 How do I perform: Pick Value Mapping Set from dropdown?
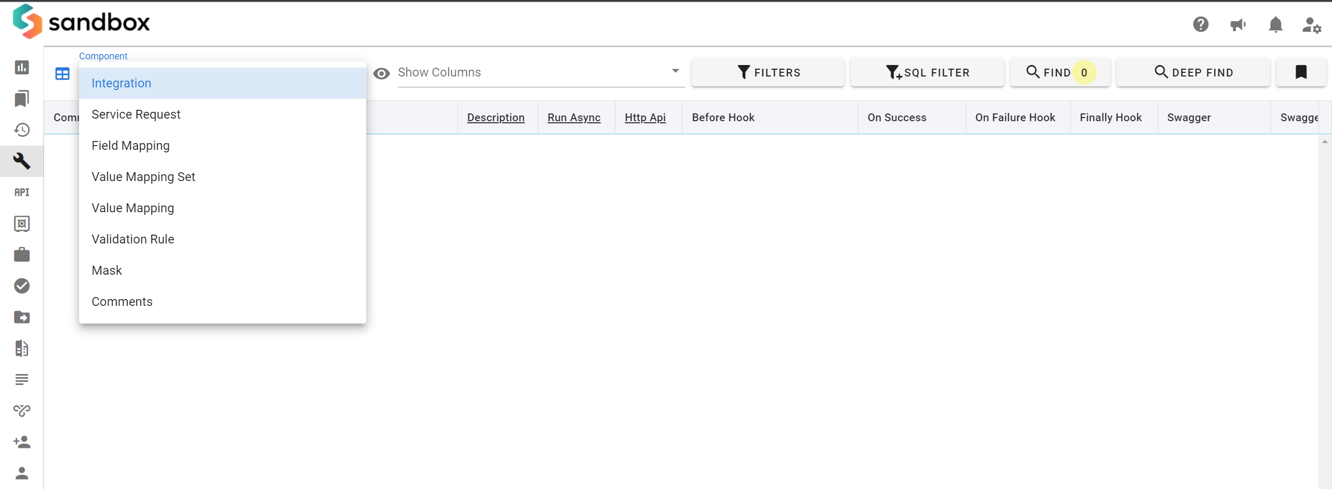pyautogui.click(x=143, y=177)
